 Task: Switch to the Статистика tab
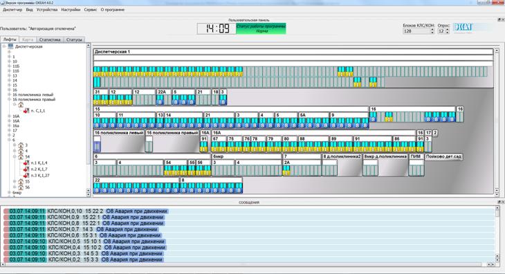[x=50, y=39]
